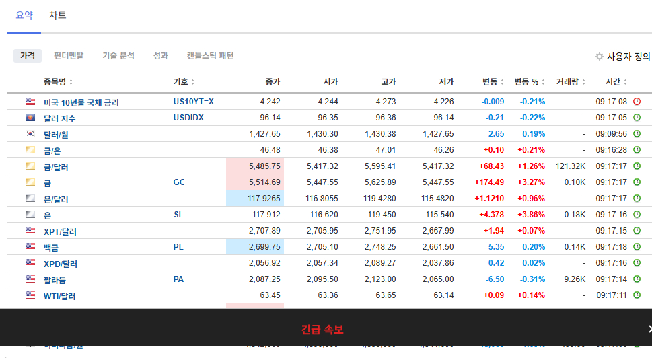Screen dimensions: 652x358
Task: Click the silver icon beside 은/달러
Action: point(30,199)
